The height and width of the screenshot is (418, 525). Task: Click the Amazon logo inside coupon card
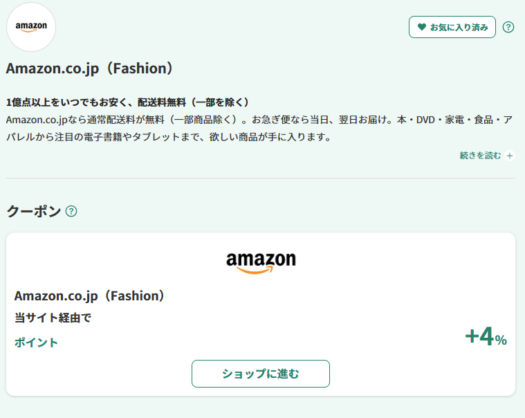point(261,262)
